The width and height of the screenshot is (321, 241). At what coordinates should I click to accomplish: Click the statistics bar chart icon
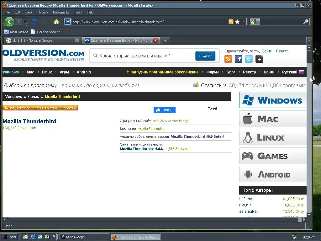click(x=196, y=85)
